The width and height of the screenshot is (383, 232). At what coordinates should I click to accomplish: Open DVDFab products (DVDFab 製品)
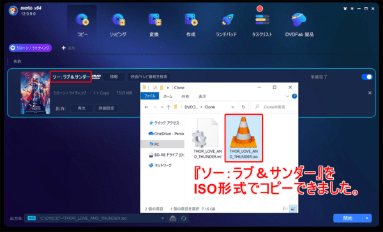click(x=299, y=25)
